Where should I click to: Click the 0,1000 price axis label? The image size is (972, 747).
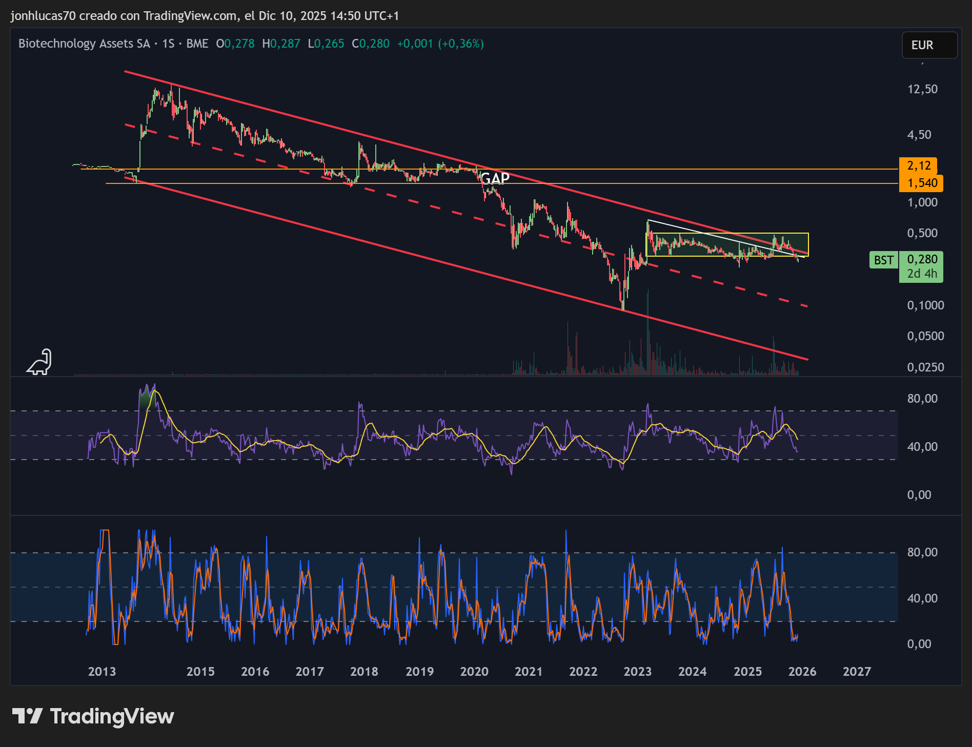click(x=925, y=305)
